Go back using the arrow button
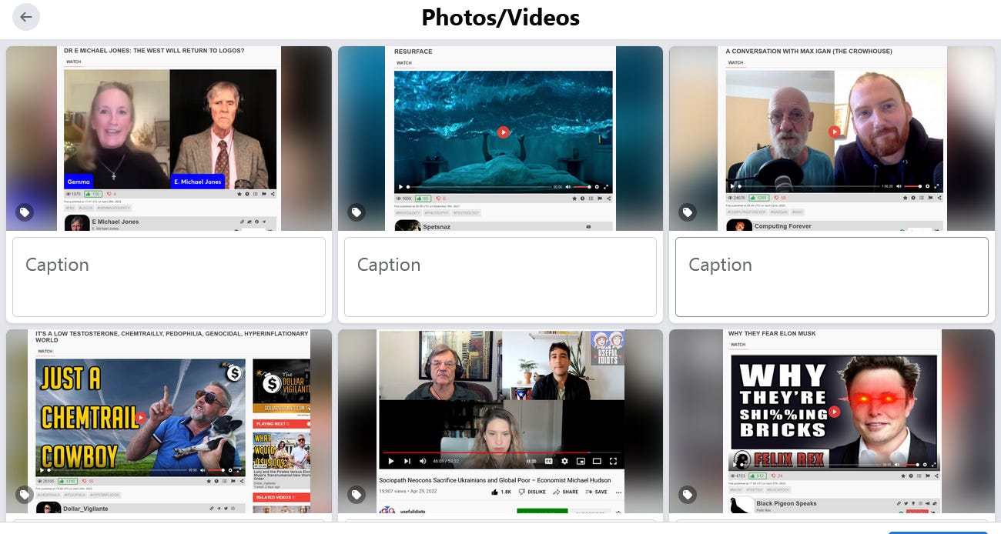 click(26, 17)
